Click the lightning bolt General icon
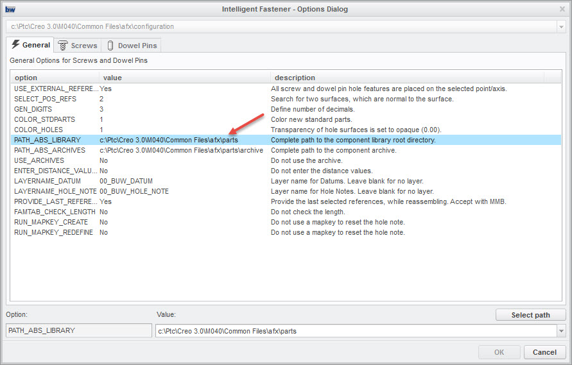The image size is (572, 365). [x=15, y=44]
